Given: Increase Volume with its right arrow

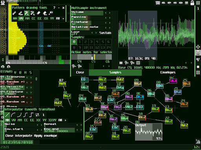Looking at the screenshot, I should [110, 13].
